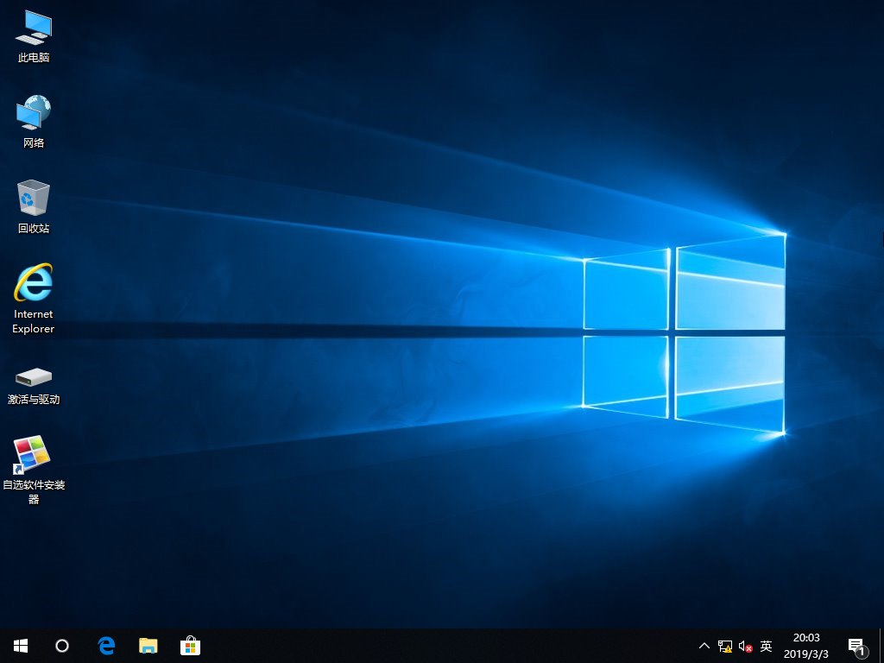Open the clock showing 20:03
This screenshot has height=663, width=884.
pos(806,646)
